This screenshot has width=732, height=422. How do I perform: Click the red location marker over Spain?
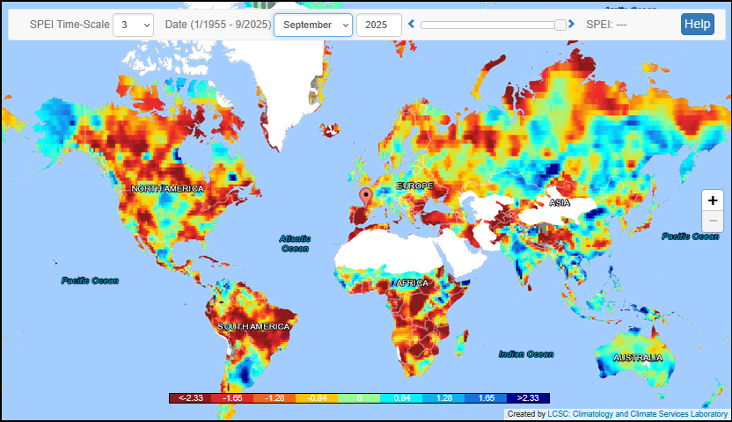[x=366, y=196]
